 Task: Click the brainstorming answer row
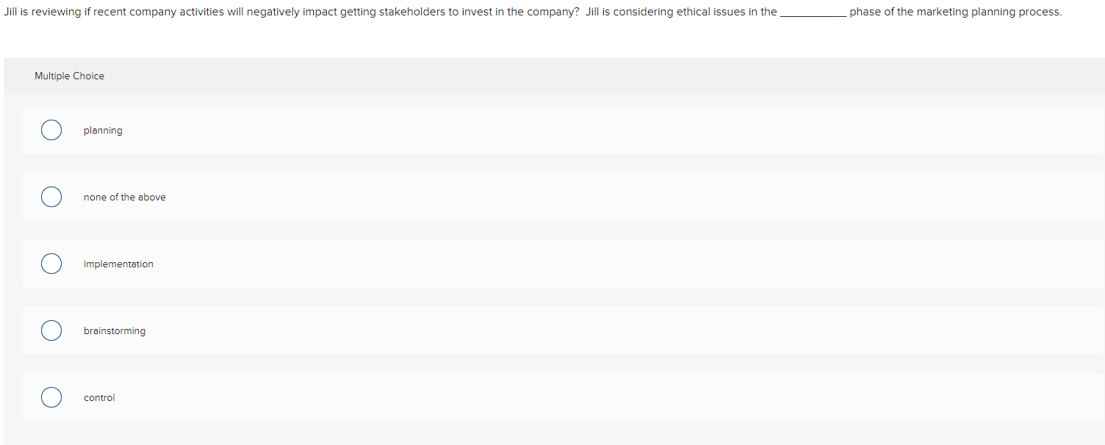point(441,330)
